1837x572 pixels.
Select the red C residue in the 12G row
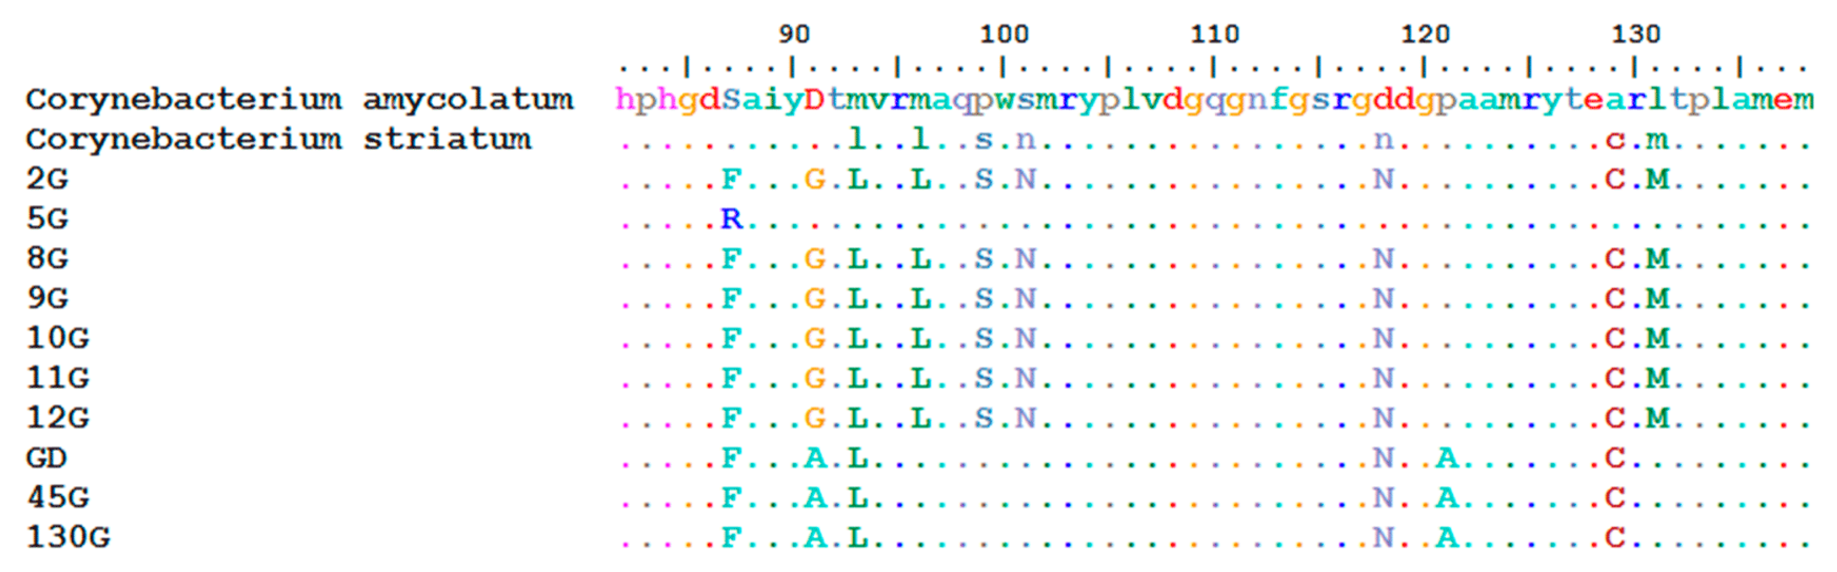pyautogui.click(x=1615, y=419)
